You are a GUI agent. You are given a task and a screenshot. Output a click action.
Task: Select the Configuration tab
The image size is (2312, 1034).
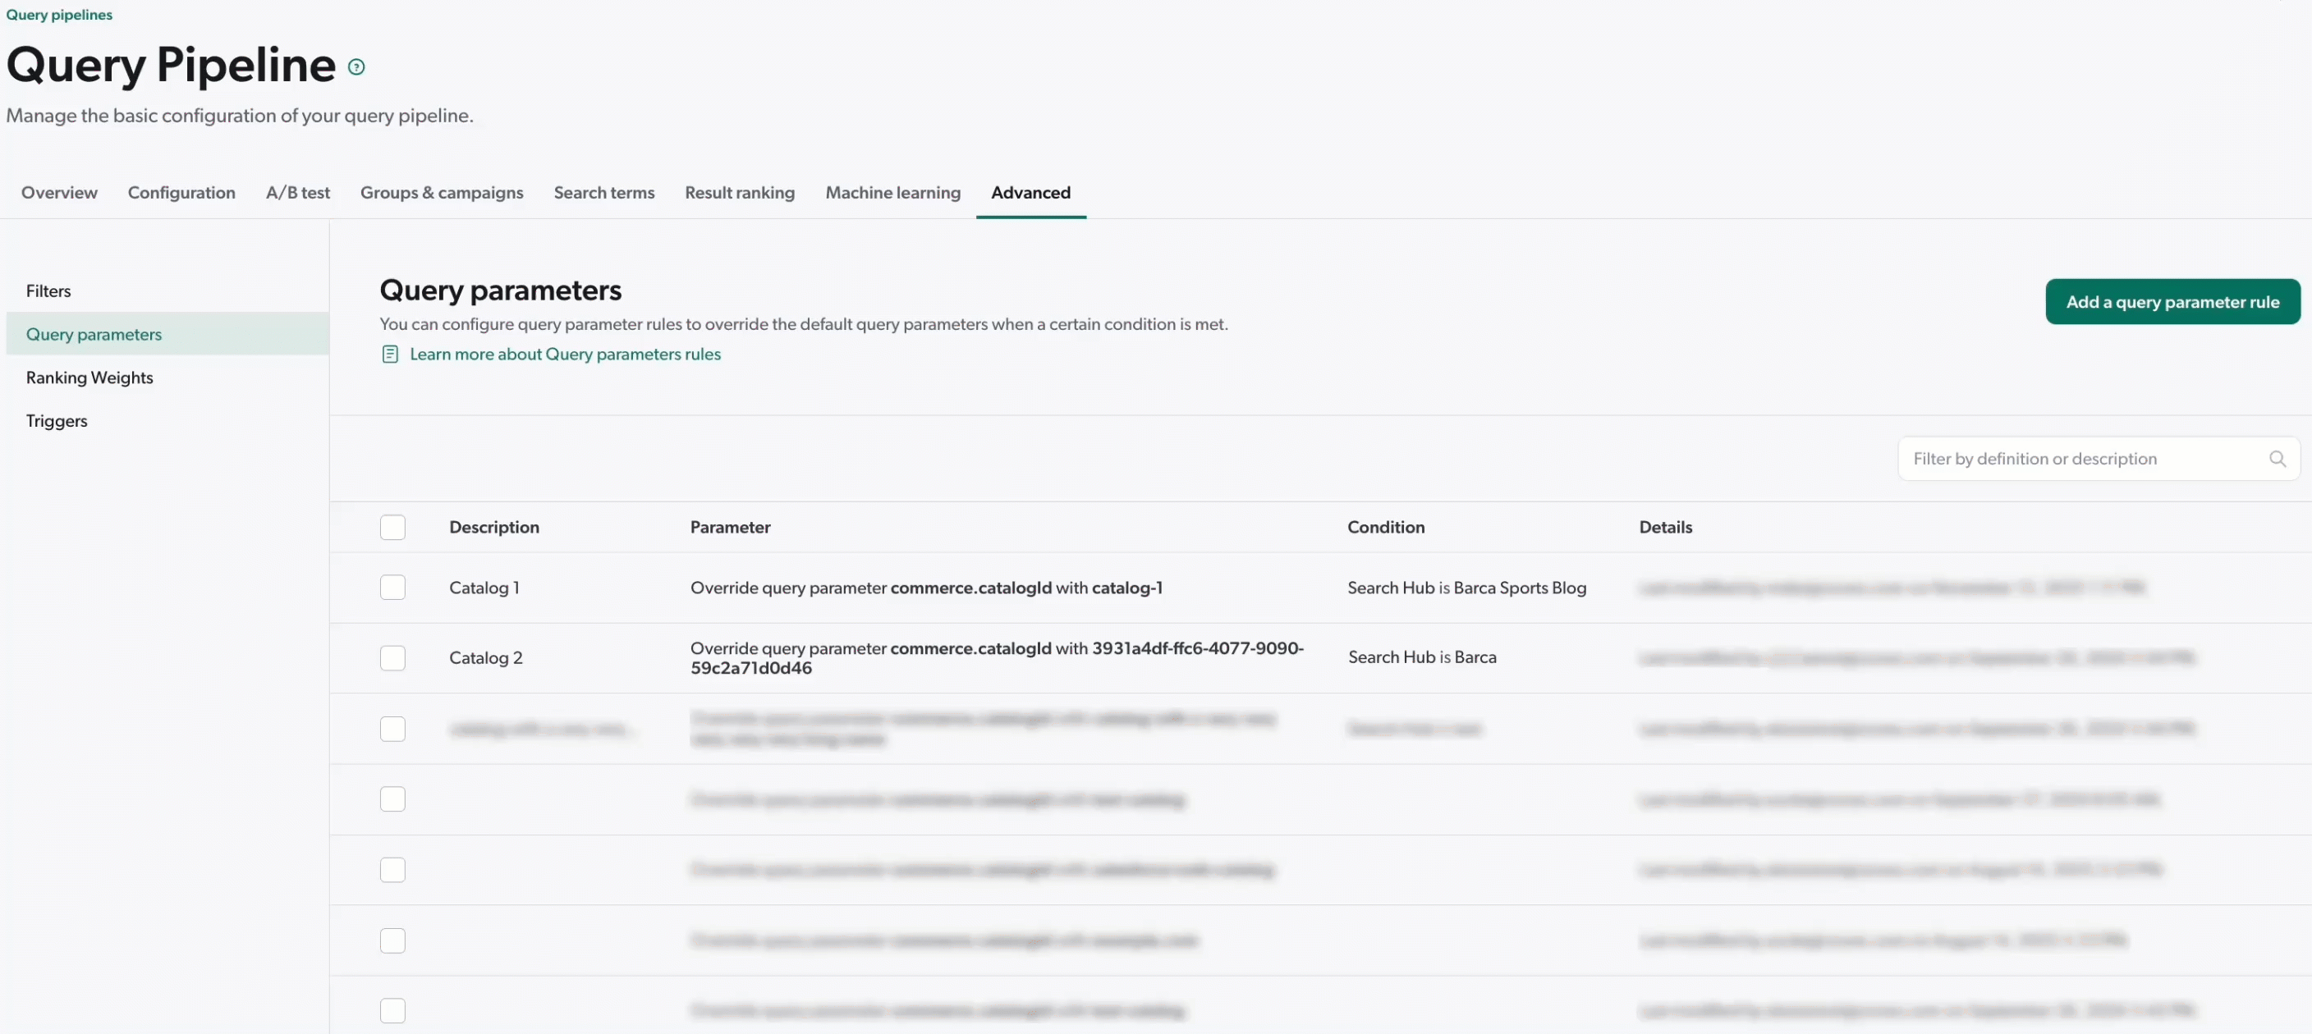[181, 192]
